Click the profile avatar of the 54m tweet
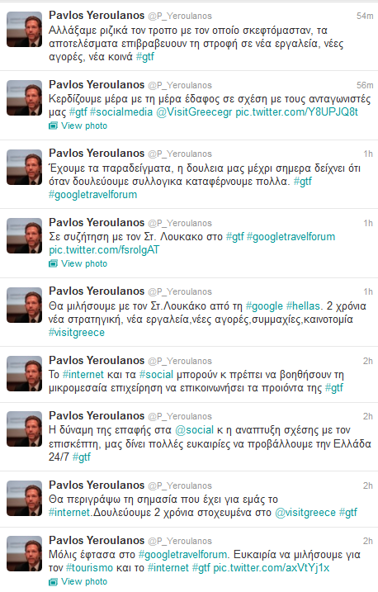This screenshot has height=592, width=378. (x=25, y=29)
